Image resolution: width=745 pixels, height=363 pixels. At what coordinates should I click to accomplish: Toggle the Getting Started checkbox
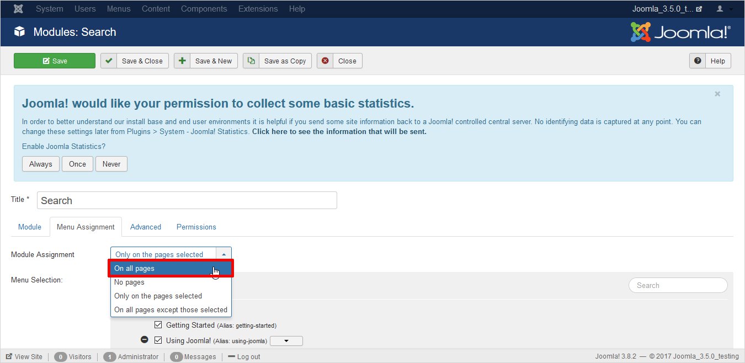click(x=158, y=325)
